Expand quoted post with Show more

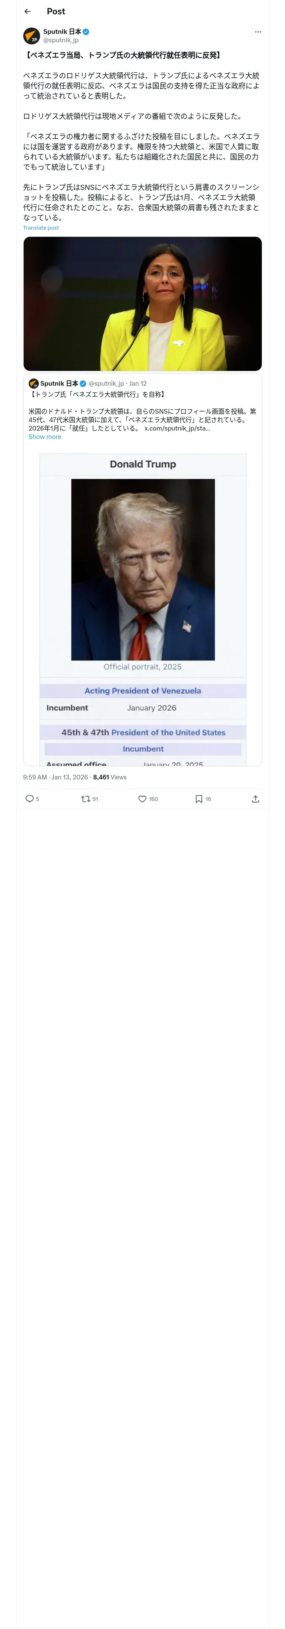45,437
